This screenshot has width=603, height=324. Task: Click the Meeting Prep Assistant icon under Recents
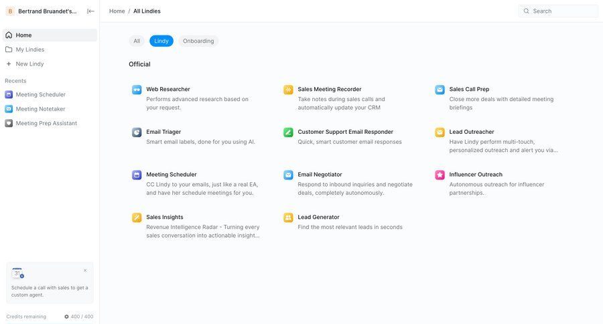point(9,123)
